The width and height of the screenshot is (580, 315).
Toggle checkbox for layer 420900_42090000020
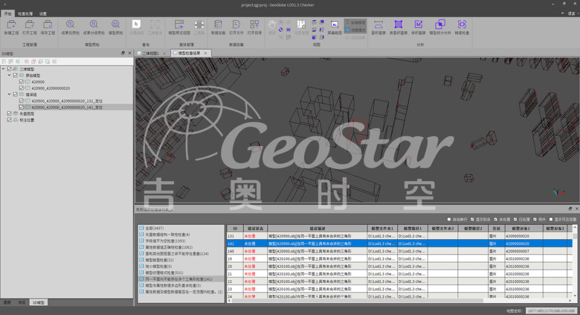[21, 88]
